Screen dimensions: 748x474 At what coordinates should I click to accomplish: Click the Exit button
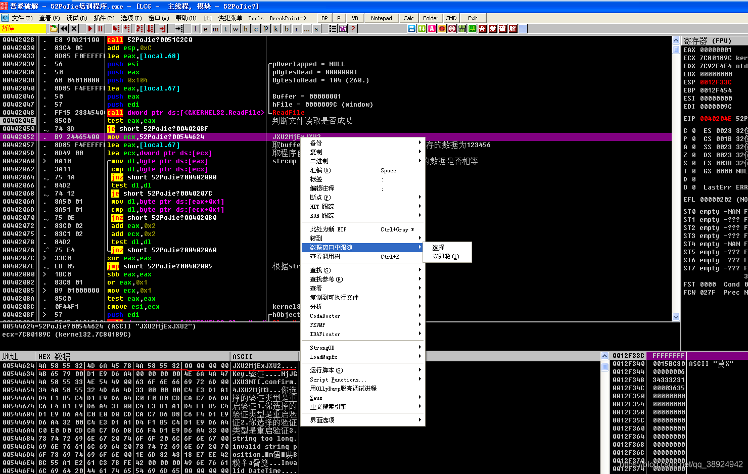(473, 18)
